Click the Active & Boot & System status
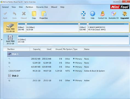This screenshot has height=99, width=130. (x=94, y=71)
